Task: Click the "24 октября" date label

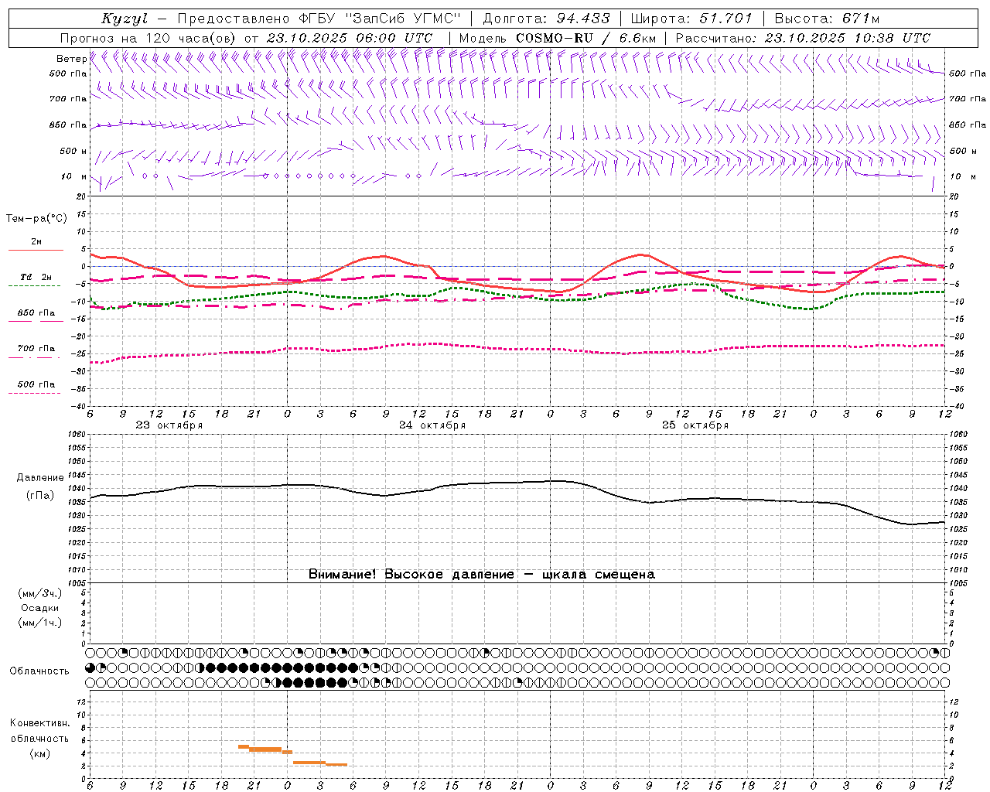Action: (x=432, y=425)
